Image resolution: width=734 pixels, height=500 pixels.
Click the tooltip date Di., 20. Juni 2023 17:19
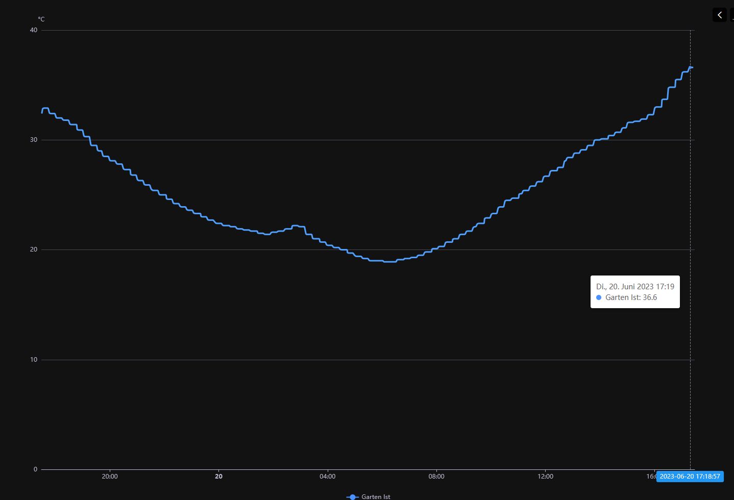click(635, 287)
